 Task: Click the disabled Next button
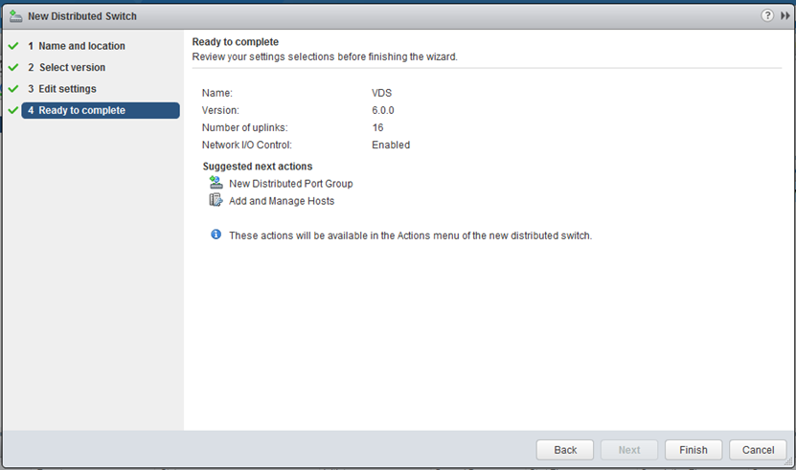click(x=629, y=450)
